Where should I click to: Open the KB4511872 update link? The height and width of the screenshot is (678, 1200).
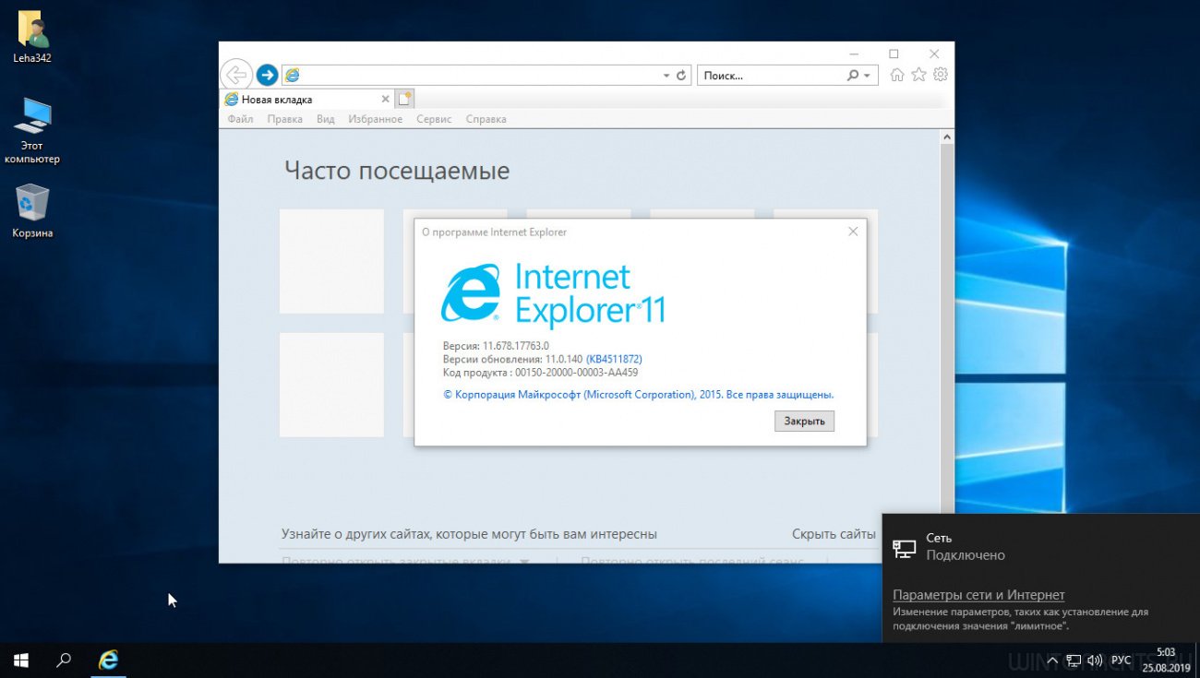[614, 359]
